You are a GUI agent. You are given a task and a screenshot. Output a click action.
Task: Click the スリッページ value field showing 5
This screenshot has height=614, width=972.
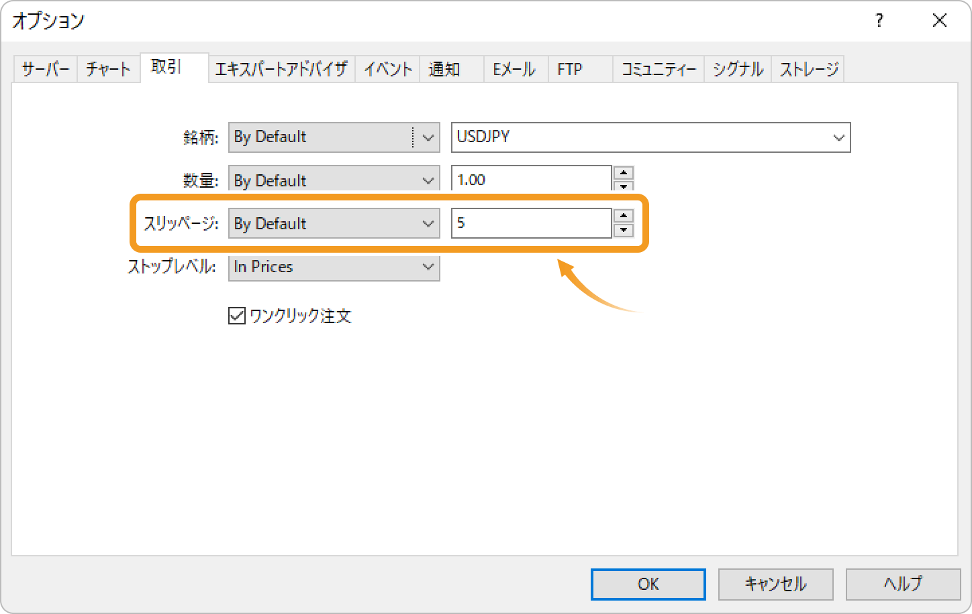coord(532,223)
